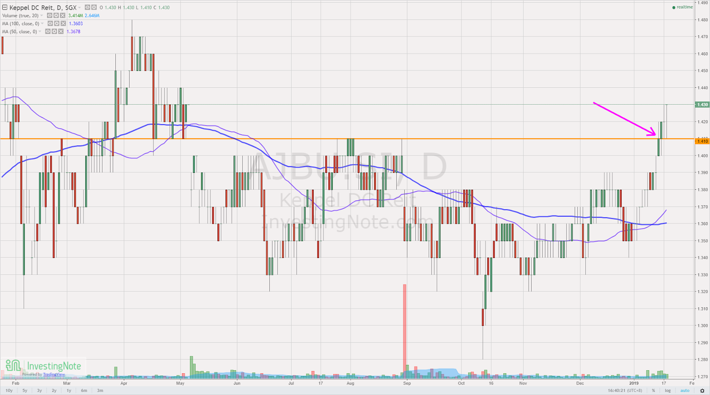
Task: Click the realtime status indicator
Action: point(682,7)
